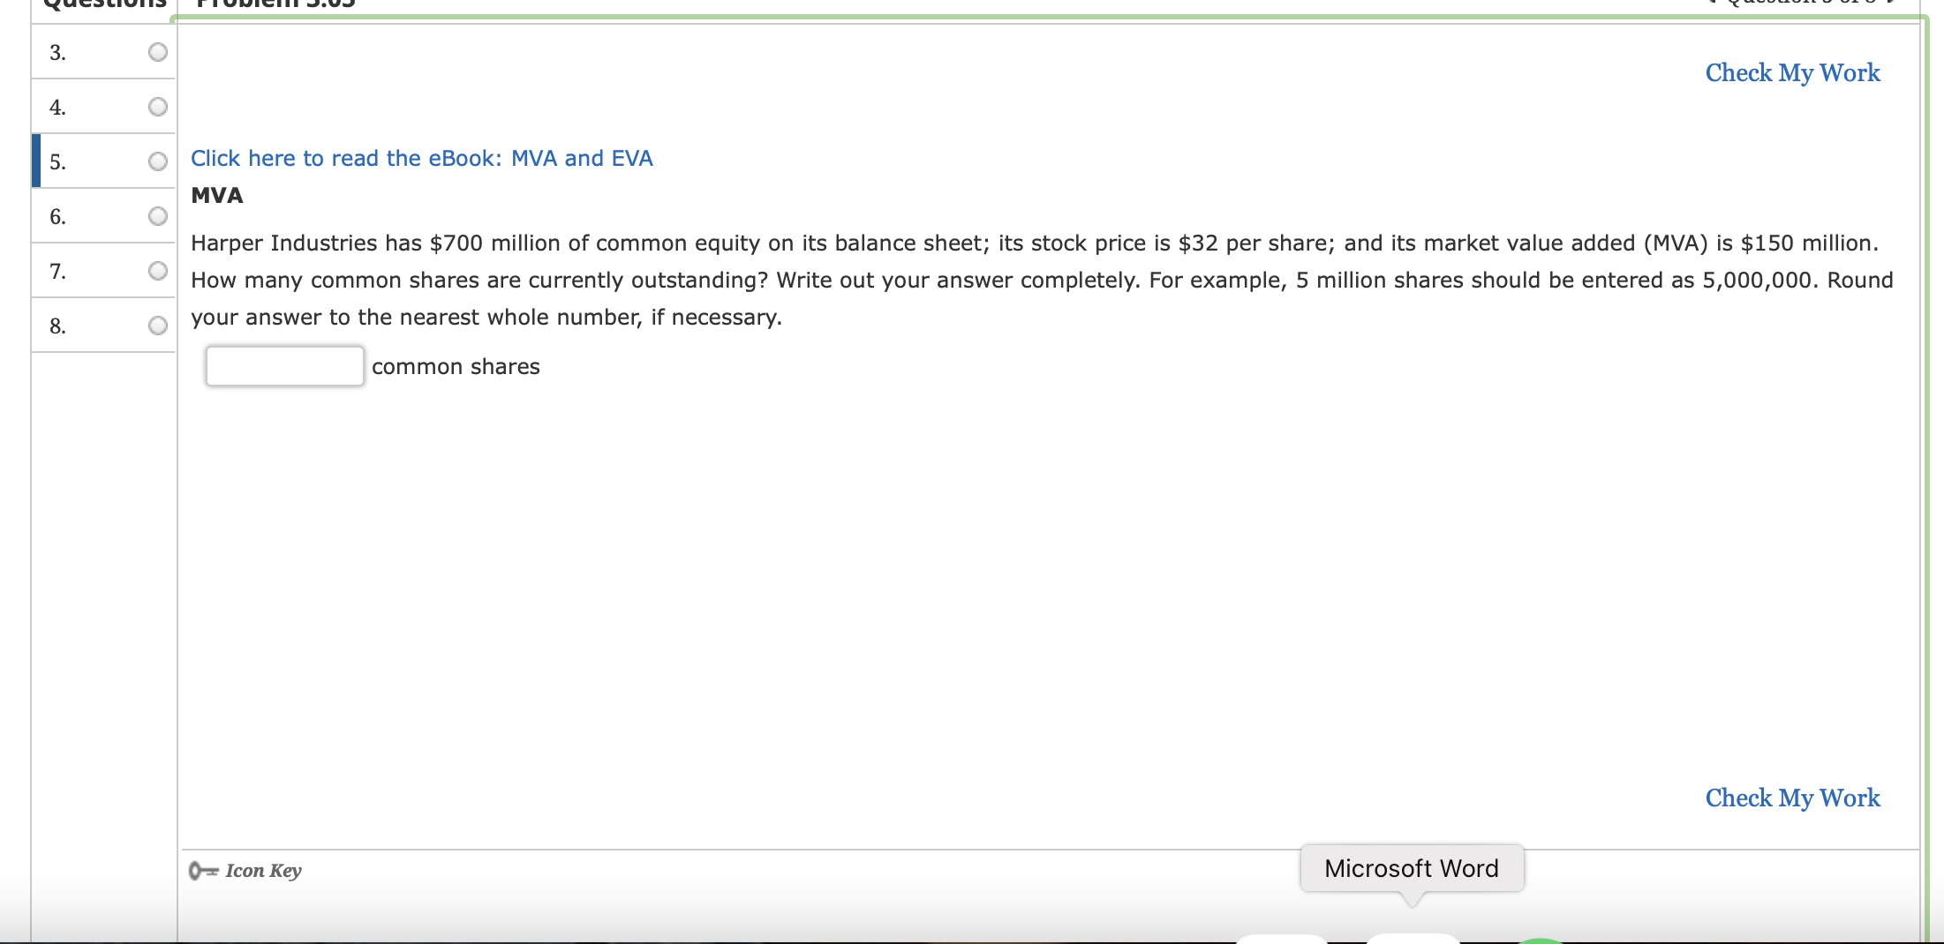The image size is (1944, 944).
Task: Open the MVA and EVA eBook link
Action: click(x=422, y=158)
